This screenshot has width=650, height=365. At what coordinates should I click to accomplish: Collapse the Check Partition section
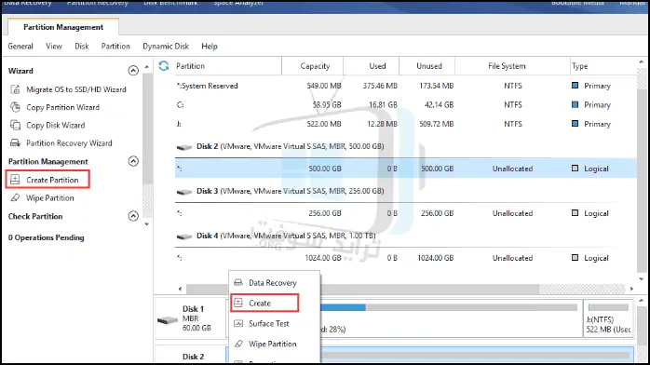point(133,216)
